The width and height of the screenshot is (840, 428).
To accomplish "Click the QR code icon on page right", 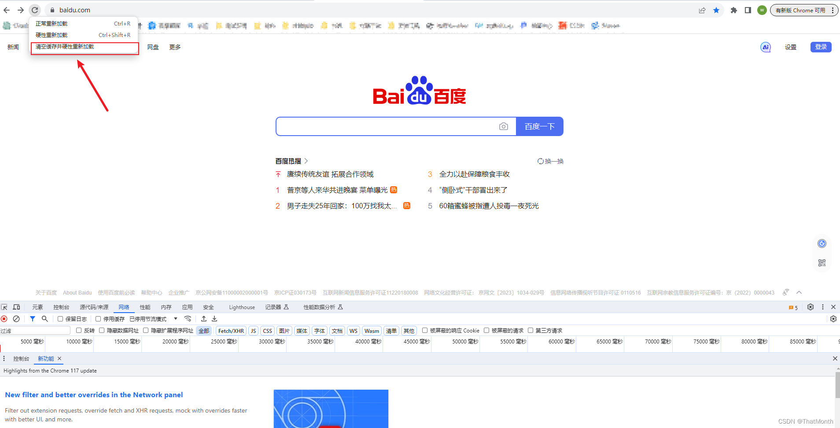I will (x=822, y=263).
